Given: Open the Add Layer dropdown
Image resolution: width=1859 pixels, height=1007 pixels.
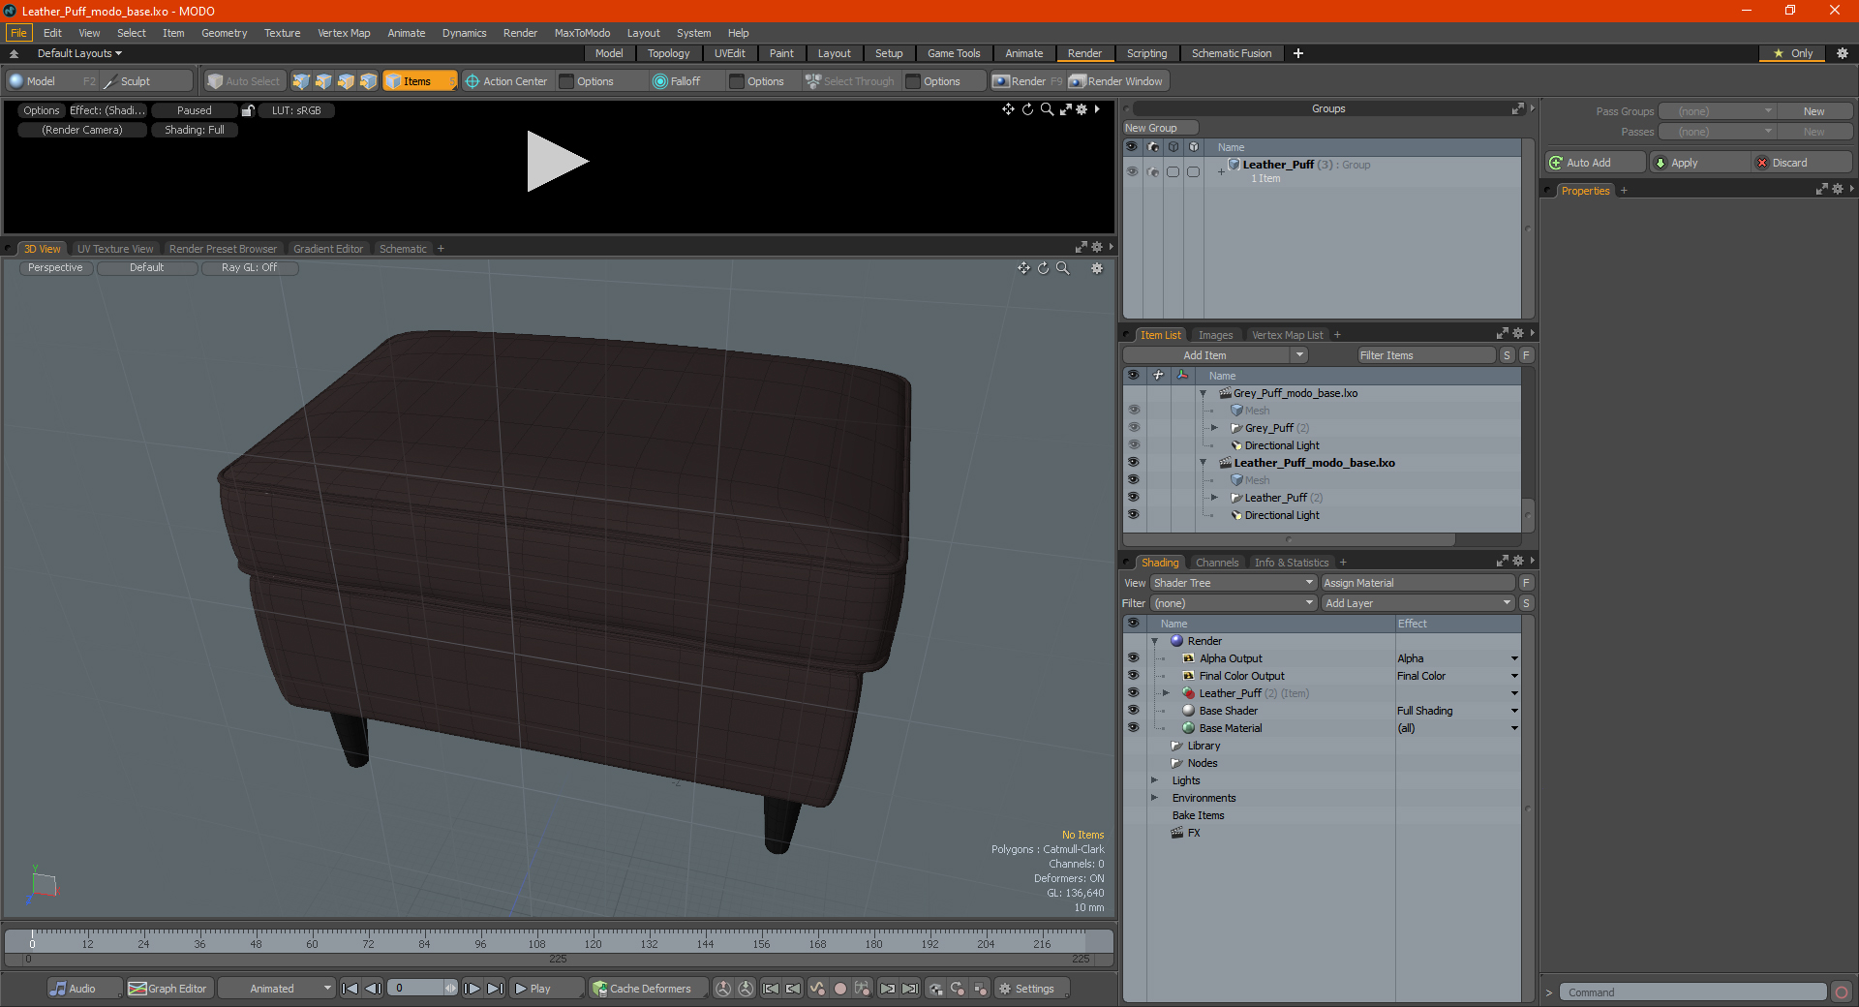Looking at the screenshot, I should pos(1417,603).
